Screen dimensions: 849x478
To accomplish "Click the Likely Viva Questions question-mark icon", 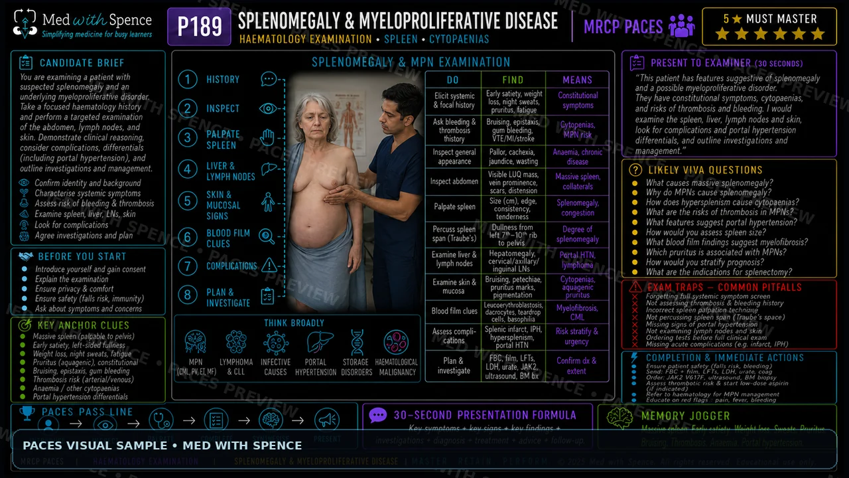I will [635, 170].
